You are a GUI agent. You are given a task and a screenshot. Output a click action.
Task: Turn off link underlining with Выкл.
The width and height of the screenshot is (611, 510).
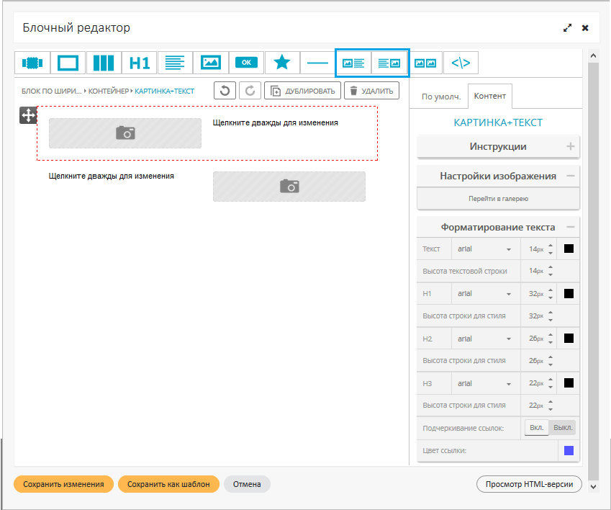563,428
